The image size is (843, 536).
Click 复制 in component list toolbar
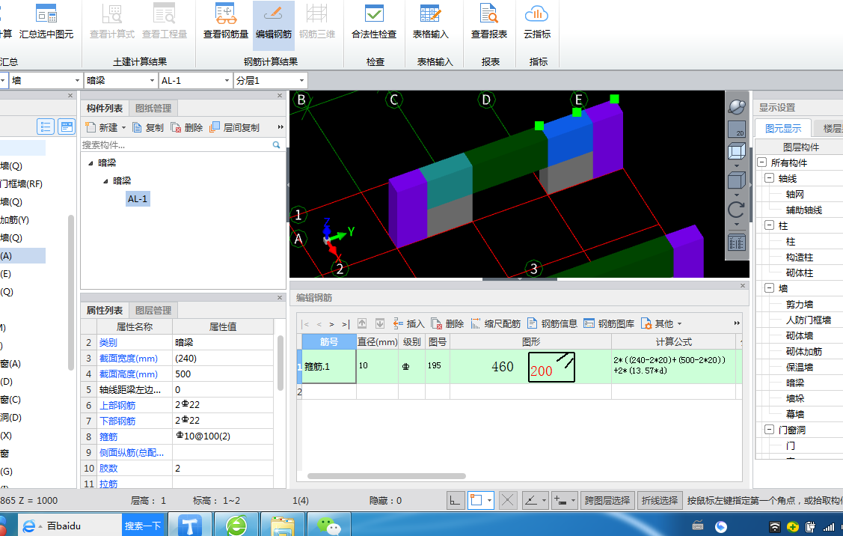(148, 127)
